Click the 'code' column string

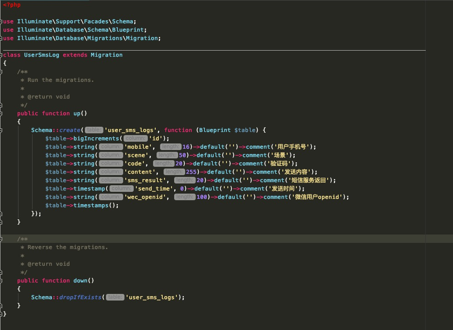click(x=134, y=164)
